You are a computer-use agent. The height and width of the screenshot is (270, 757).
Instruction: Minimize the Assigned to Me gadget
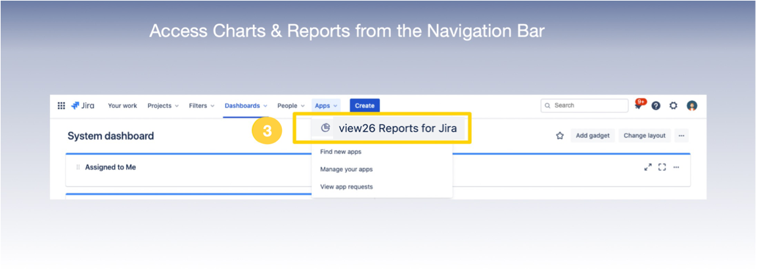[648, 167]
